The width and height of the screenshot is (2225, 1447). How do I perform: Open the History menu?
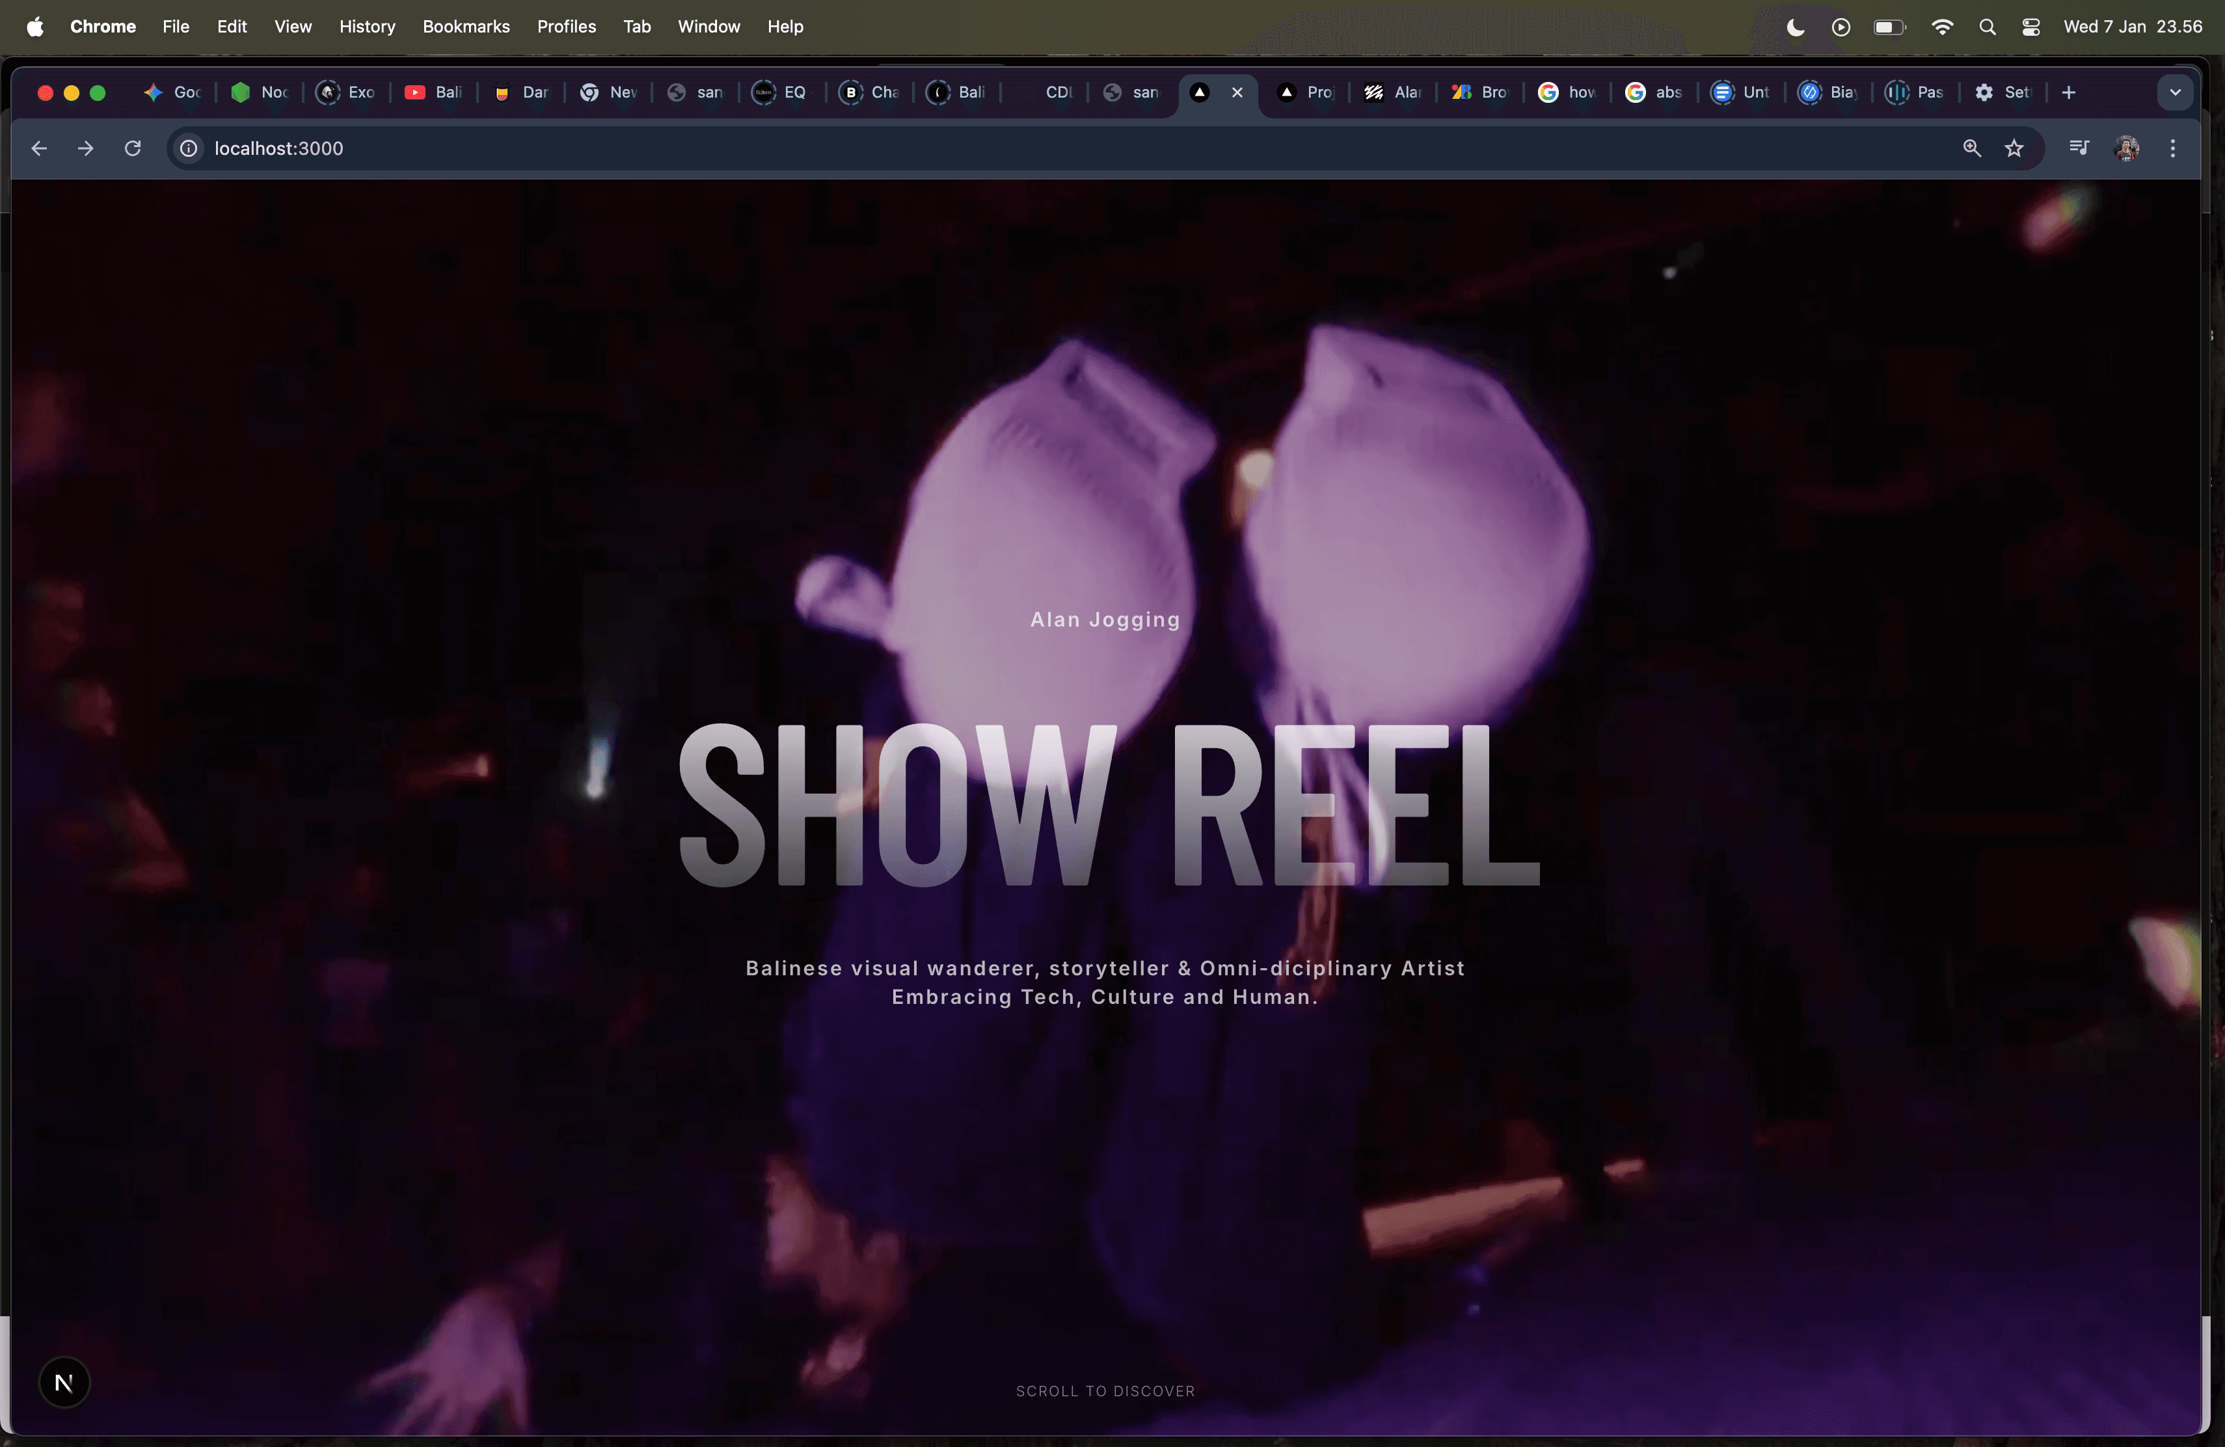(x=366, y=27)
